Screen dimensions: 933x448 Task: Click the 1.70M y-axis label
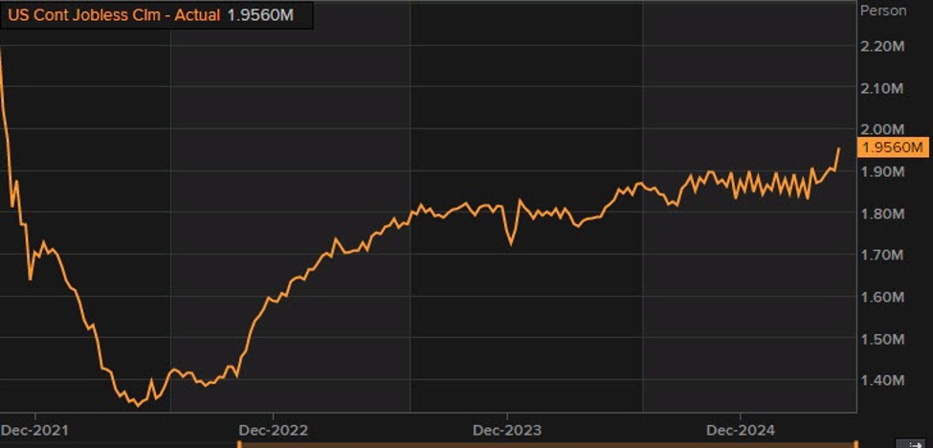tap(883, 256)
